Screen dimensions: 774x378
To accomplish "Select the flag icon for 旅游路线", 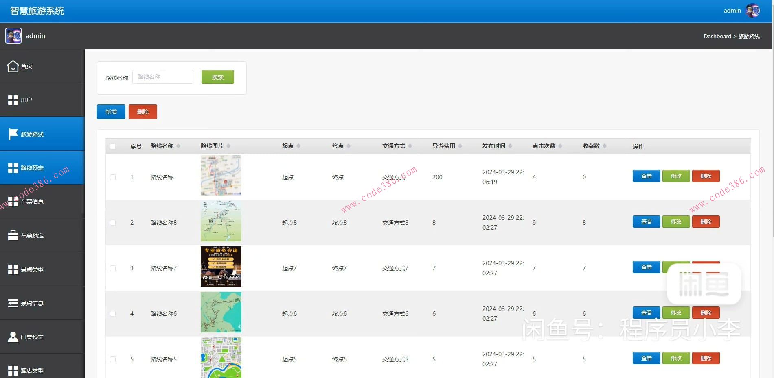I will coord(13,134).
